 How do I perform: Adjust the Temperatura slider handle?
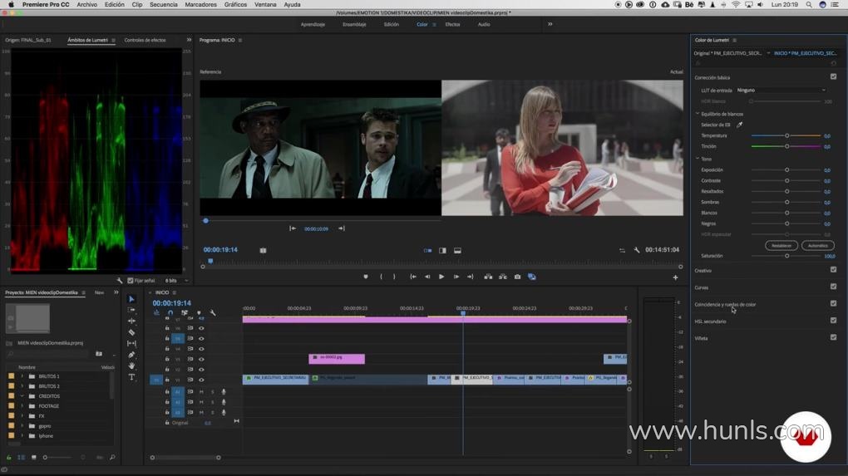click(x=786, y=135)
